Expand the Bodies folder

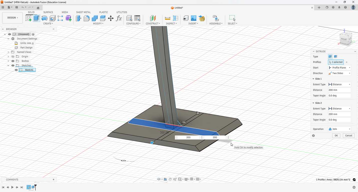8,61
